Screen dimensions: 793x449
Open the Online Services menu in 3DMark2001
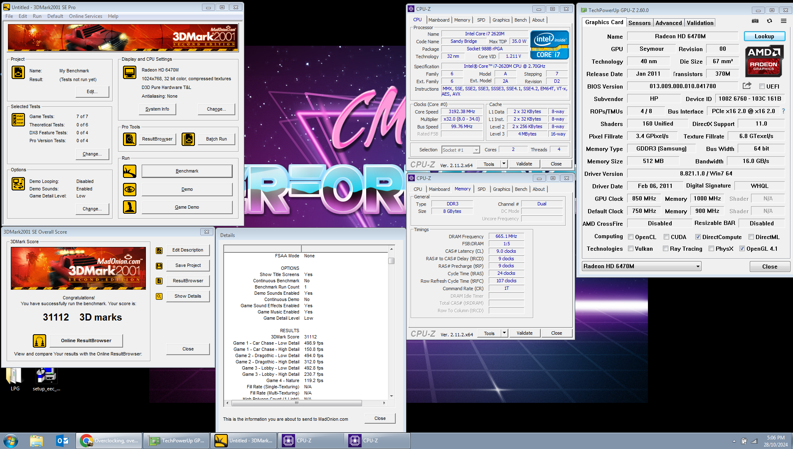86,16
